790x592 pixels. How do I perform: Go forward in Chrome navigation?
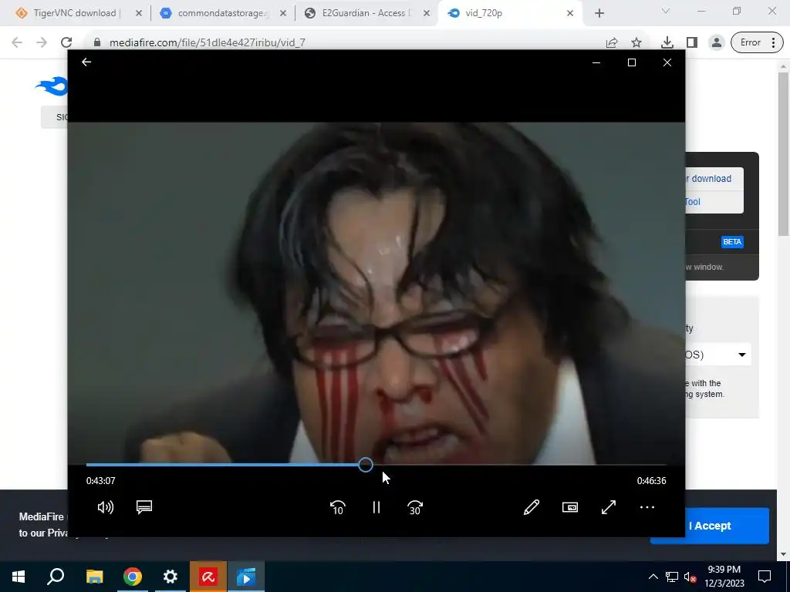42,42
